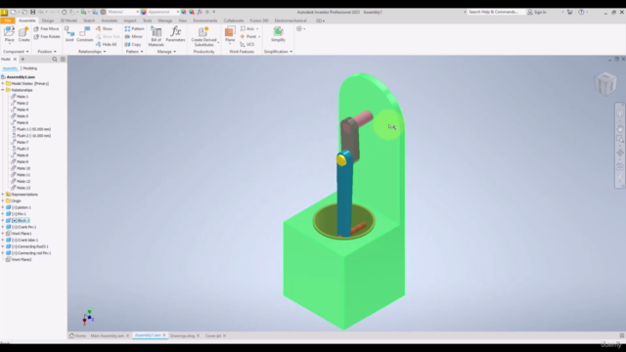This screenshot has width=626, height=352.
Task: Select the Create component tool
Action: tap(23, 34)
